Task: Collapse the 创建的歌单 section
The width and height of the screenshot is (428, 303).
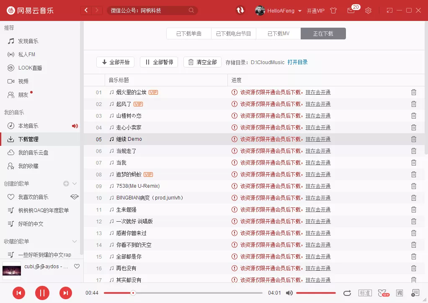Action: [75, 184]
